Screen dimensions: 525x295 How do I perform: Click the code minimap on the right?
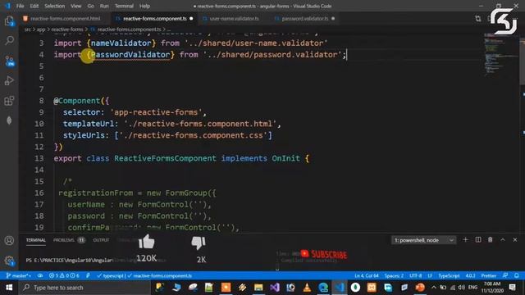500,56
